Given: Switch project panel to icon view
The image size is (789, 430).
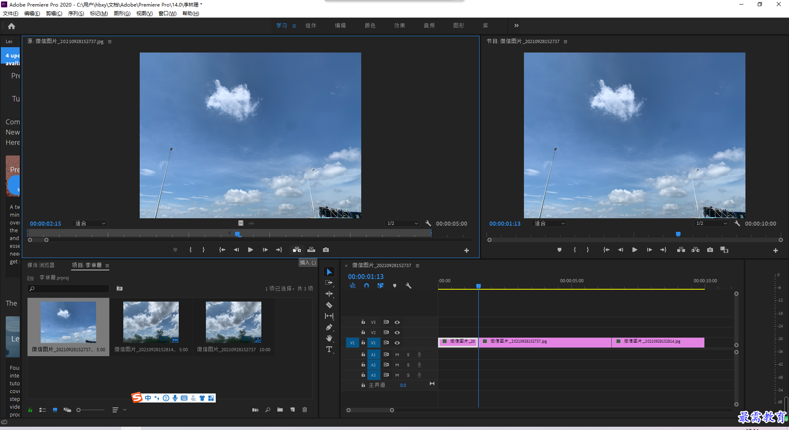Looking at the screenshot, I should coord(55,410).
